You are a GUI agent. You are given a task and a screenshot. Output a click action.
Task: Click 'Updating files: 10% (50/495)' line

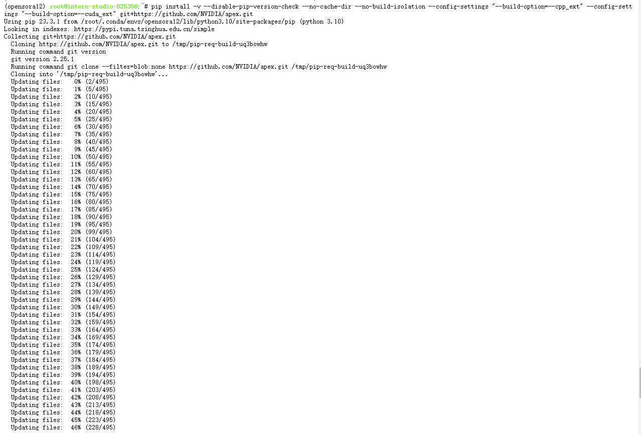(62, 157)
